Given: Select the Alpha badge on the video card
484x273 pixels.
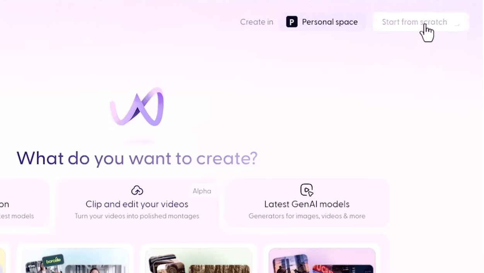Looking at the screenshot, I should click(x=202, y=191).
